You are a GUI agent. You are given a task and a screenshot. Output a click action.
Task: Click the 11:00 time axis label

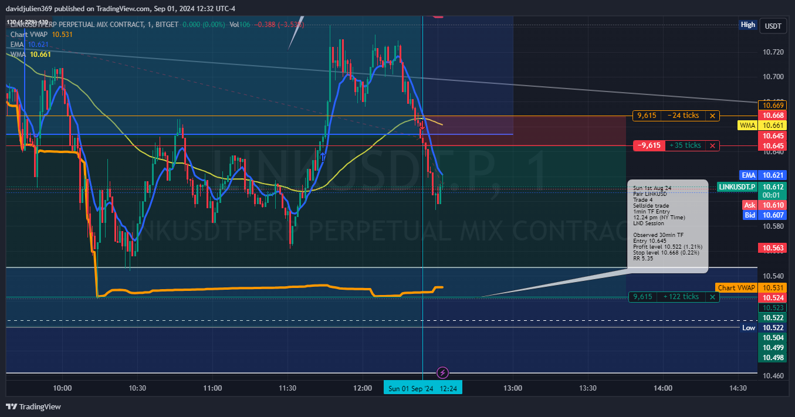pos(212,388)
